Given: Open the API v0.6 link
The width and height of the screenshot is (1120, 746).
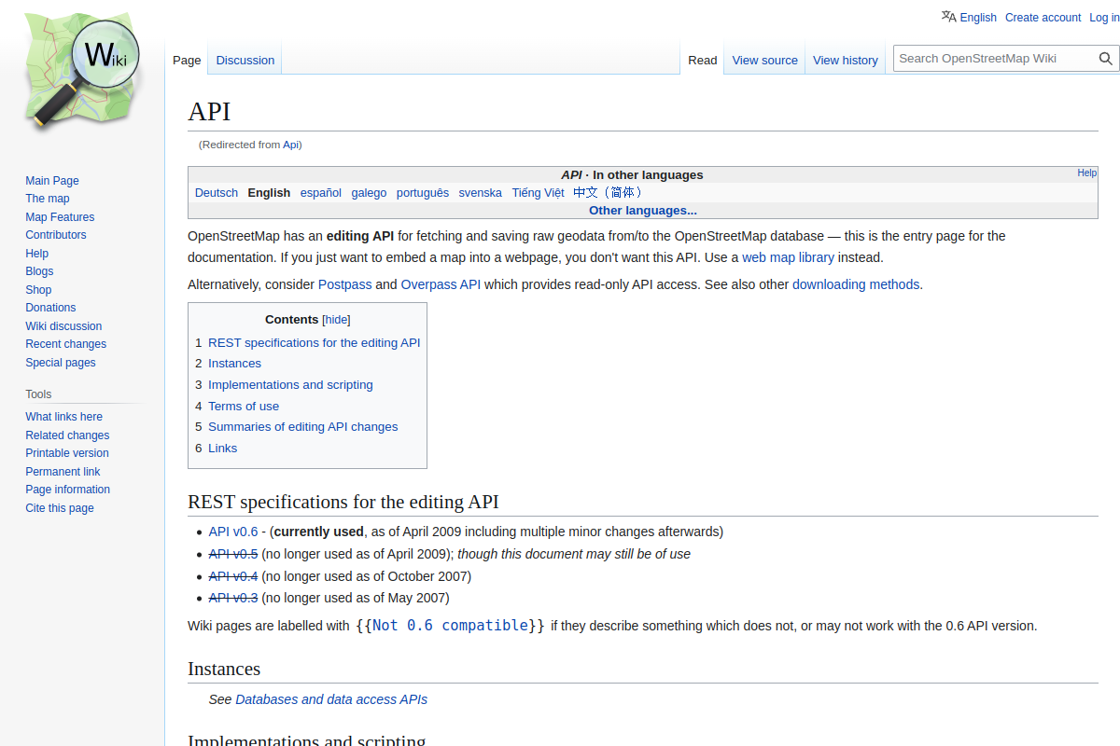Looking at the screenshot, I should pyautogui.click(x=233, y=532).
